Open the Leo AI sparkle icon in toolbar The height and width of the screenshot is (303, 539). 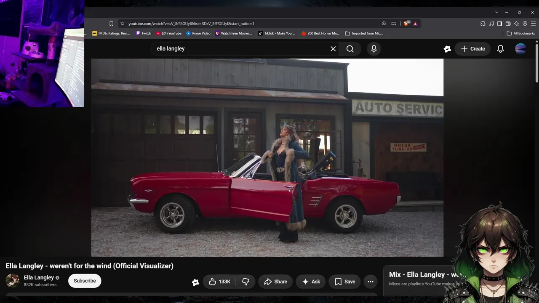click(516, 24)
